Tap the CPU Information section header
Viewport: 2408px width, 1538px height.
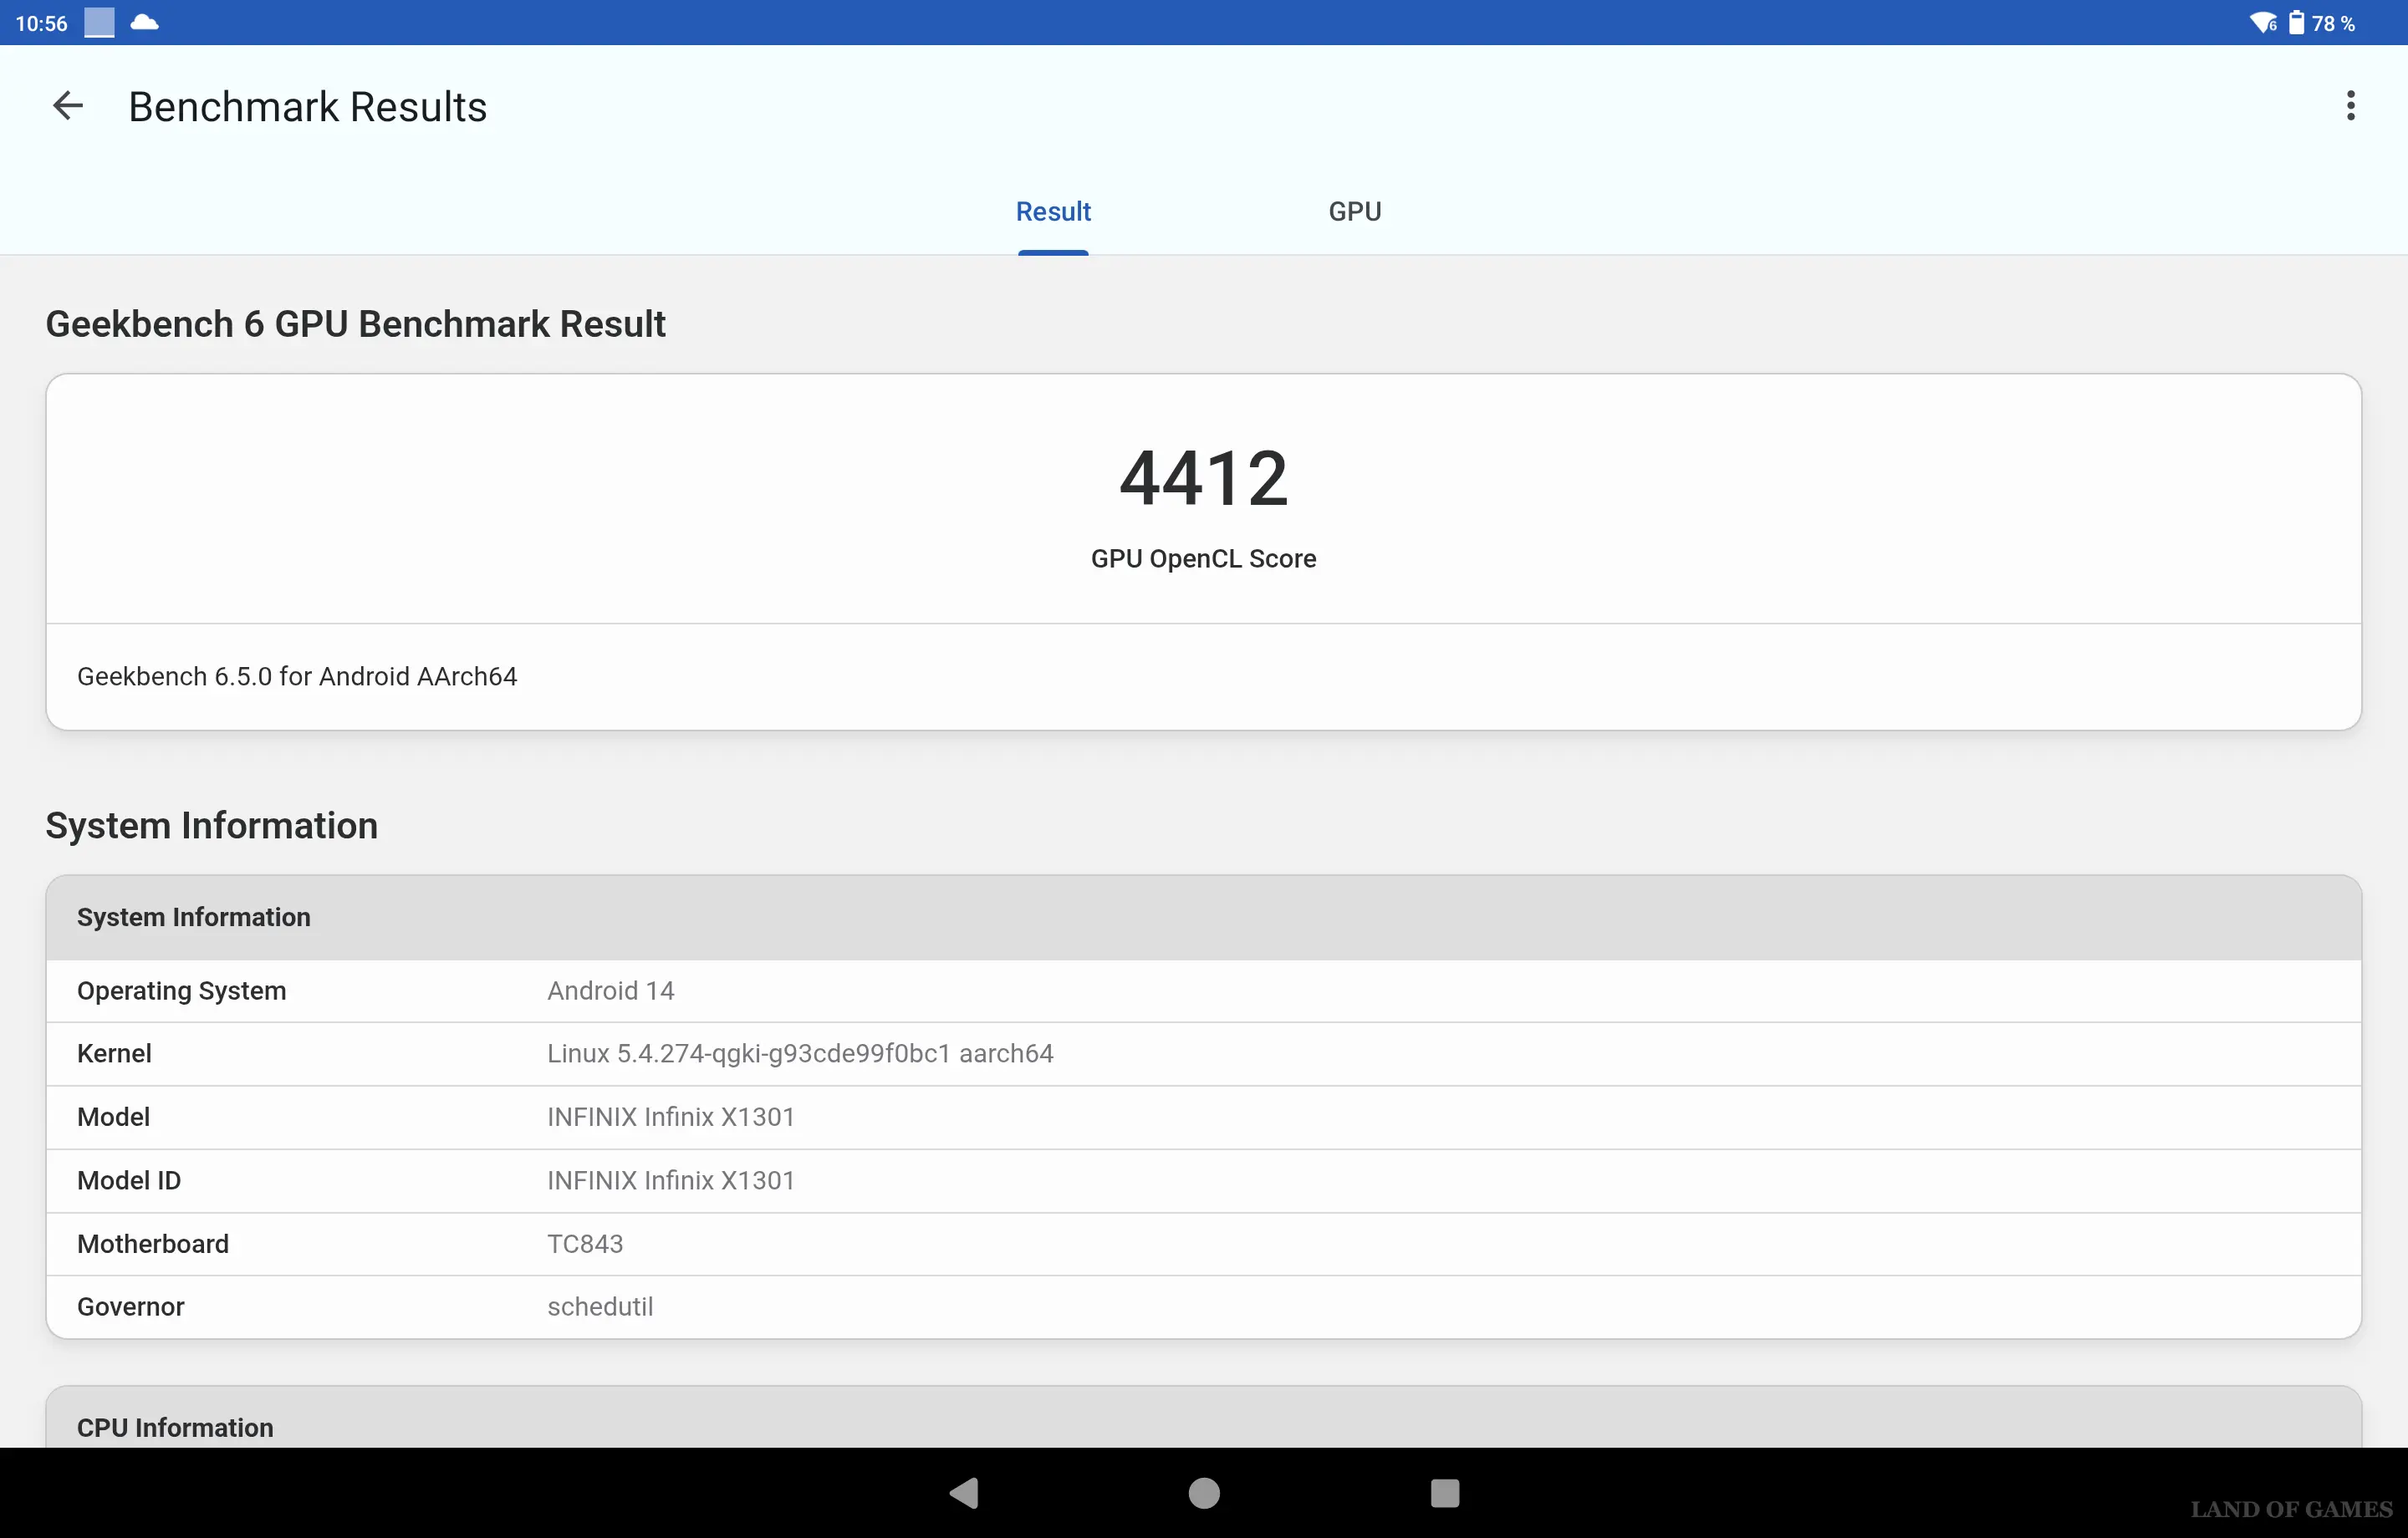point(175,1427)
